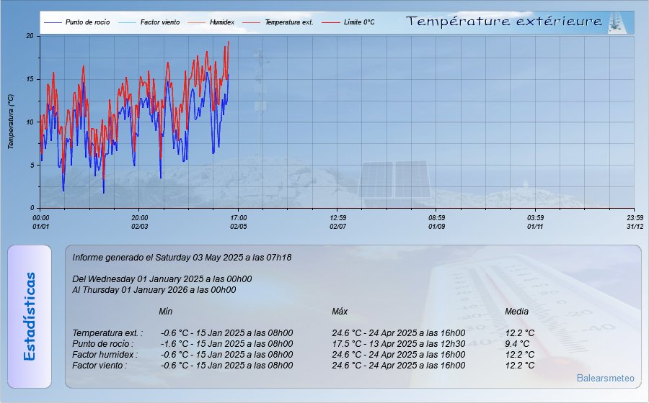This screenshot has height=403, width=649.
Task: Click the 08:59 01/09 x-axis tick label
Action: click(x=437, y=222)
